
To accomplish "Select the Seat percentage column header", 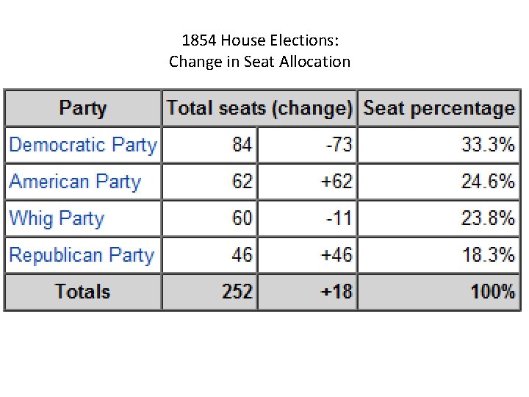I will 439,108.
